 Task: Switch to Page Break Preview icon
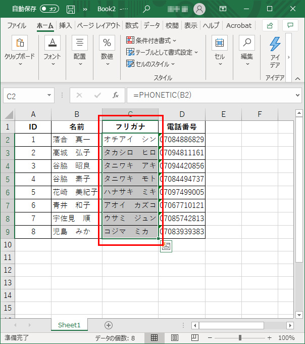pos(194,337)
